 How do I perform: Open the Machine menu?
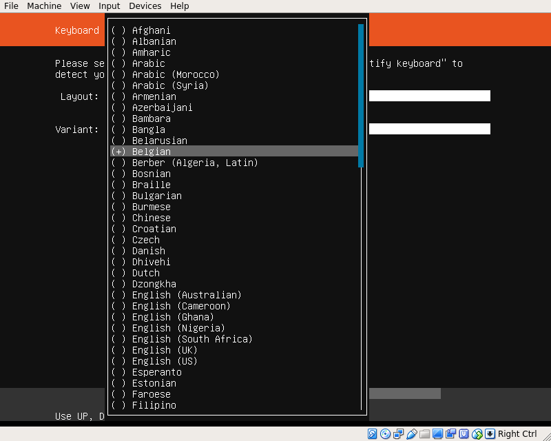coord(44,6)
